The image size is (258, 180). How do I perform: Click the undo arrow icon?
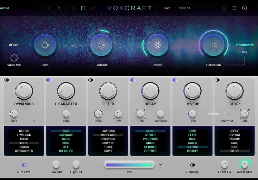click(73, 8)
